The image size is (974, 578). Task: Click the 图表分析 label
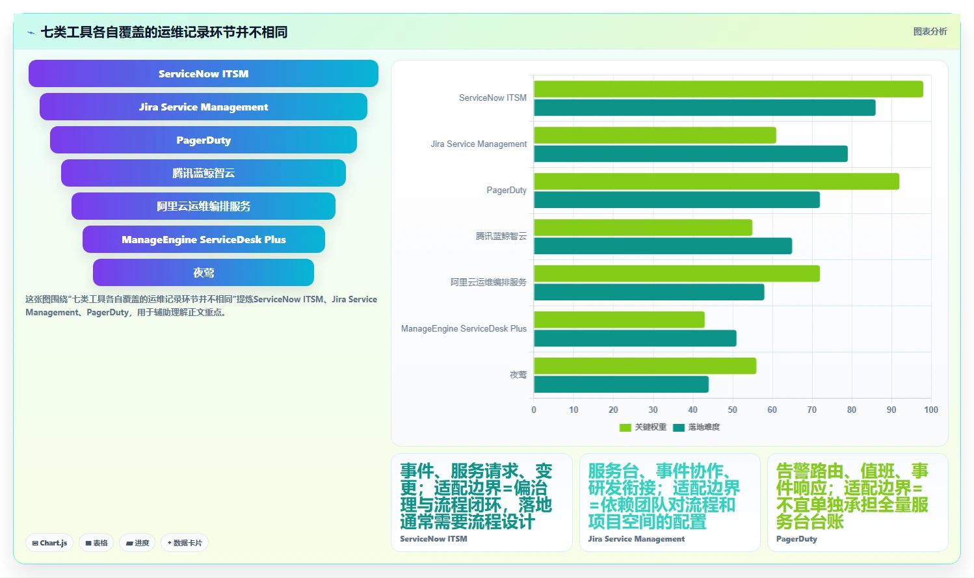[x=930, y=31]
